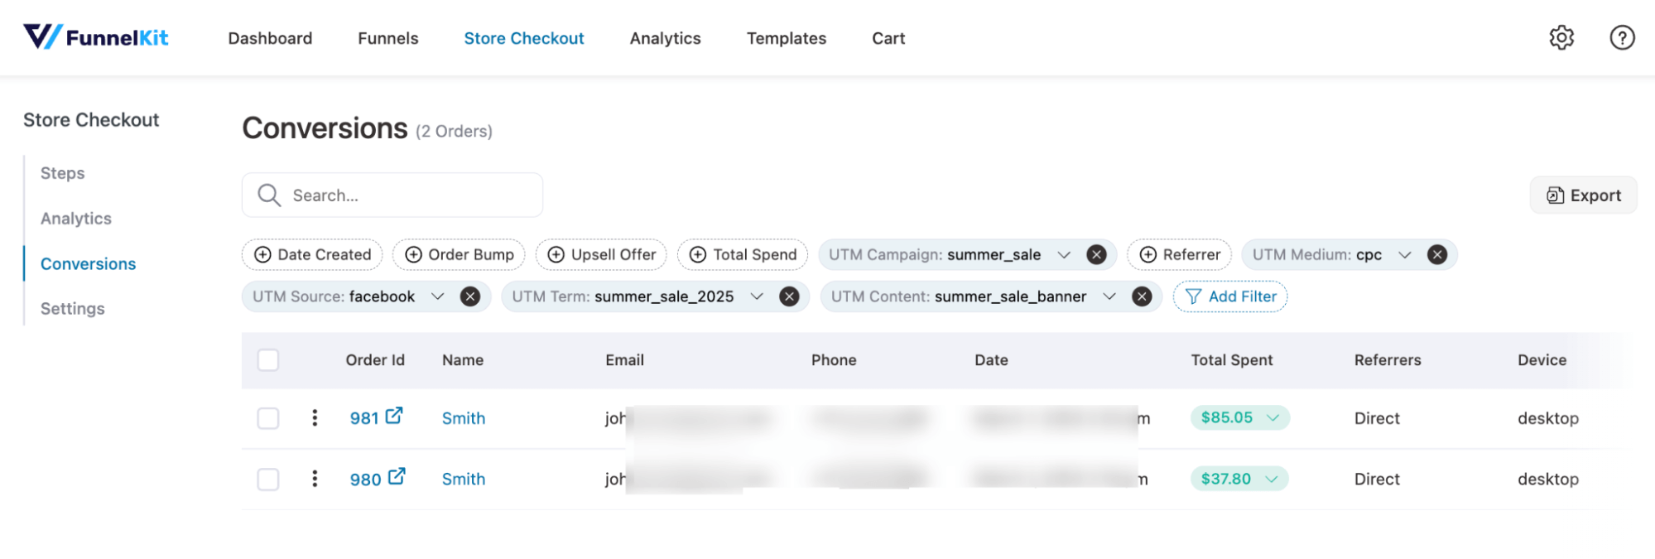The width and height of the screenshot is (1655, 559).
Task: Click the Name column header
Action: click(463, 360)
